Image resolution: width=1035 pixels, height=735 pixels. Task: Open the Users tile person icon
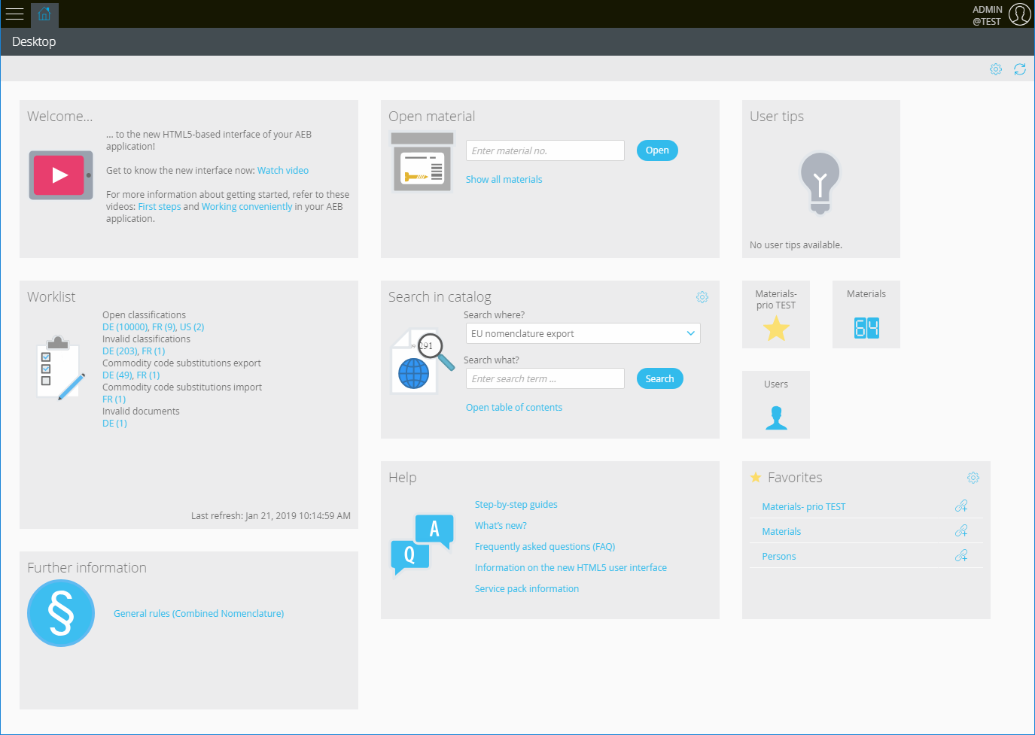pyautogui.click(x=776, y=416)
